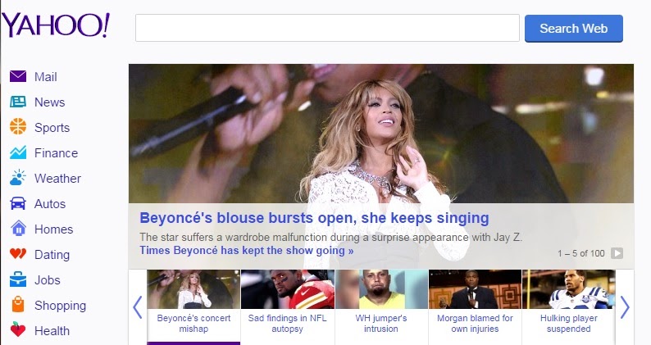This screenshot has width=651, height=345.
Task: Go to the News section
Action: click(x=50, y=102)
